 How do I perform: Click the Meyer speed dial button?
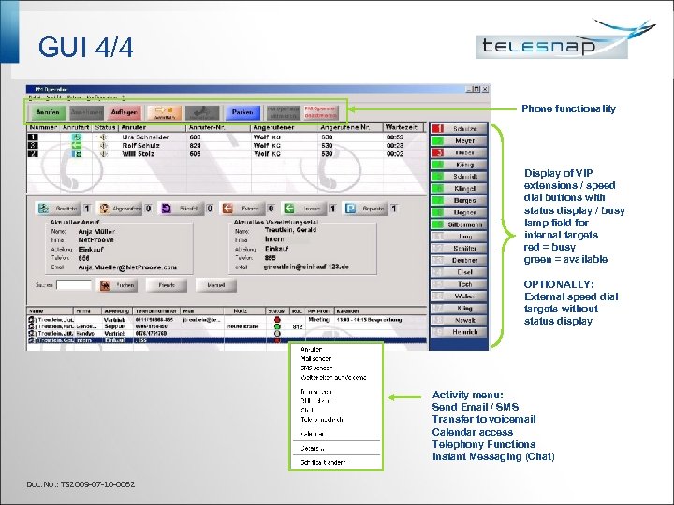pyautogui.click(x=459, y=140)
